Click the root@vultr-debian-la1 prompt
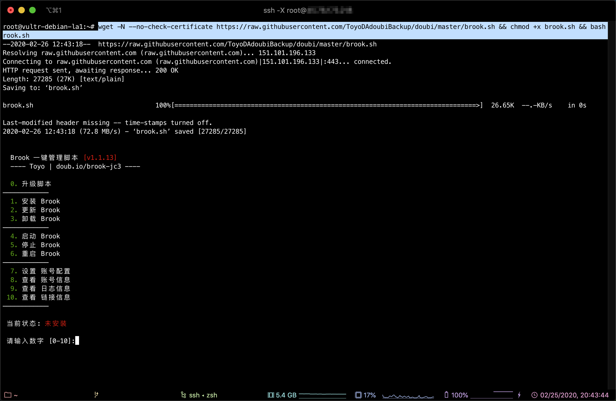 (49, 27)
